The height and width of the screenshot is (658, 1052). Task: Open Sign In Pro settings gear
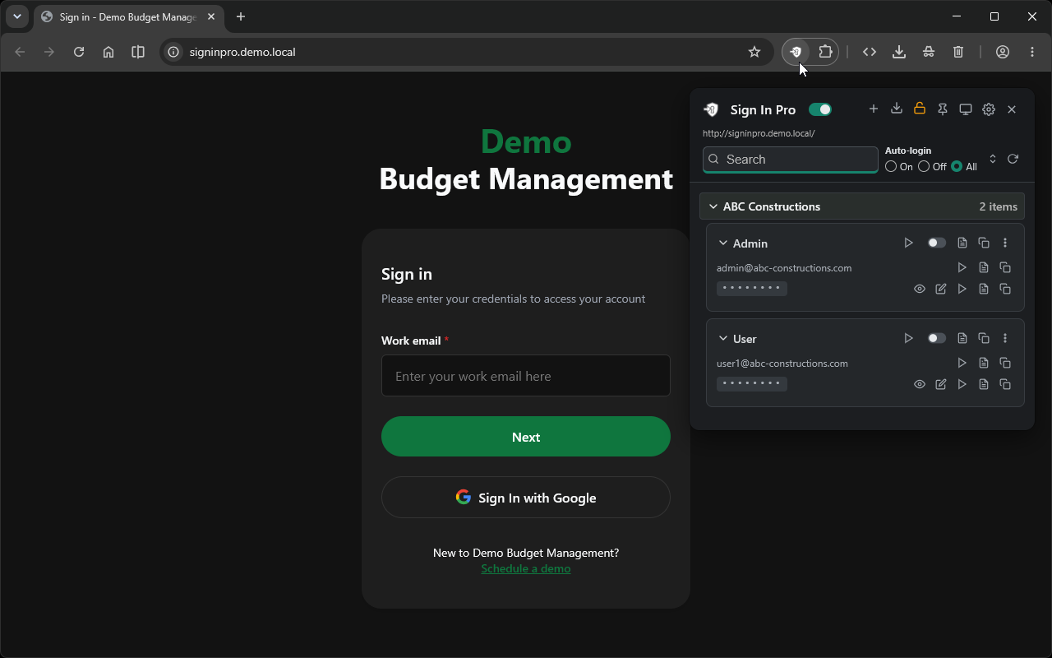(x=989, y=109)
